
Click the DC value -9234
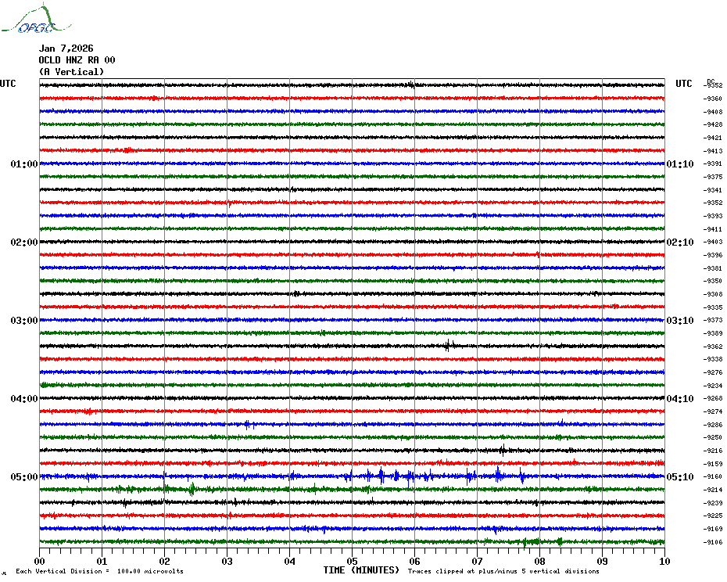click(x=713, y=386)
